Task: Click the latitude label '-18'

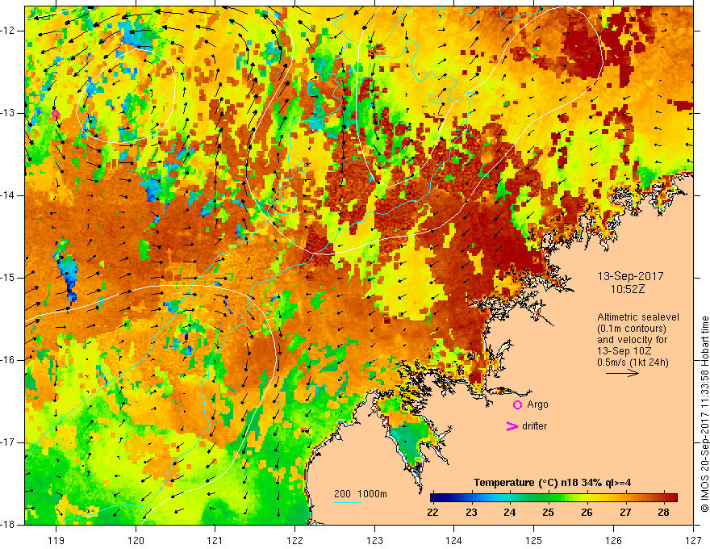Action: [x=8, y=525]
